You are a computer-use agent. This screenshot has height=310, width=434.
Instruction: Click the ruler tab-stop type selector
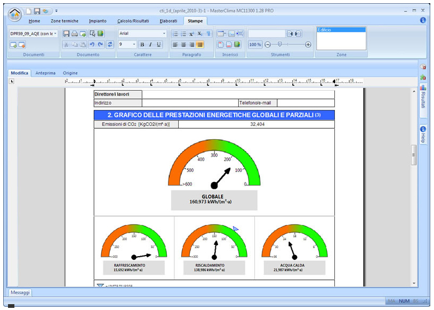click(x=12, y=81)
